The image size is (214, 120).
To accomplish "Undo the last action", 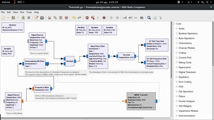I will tap(74, 18).
